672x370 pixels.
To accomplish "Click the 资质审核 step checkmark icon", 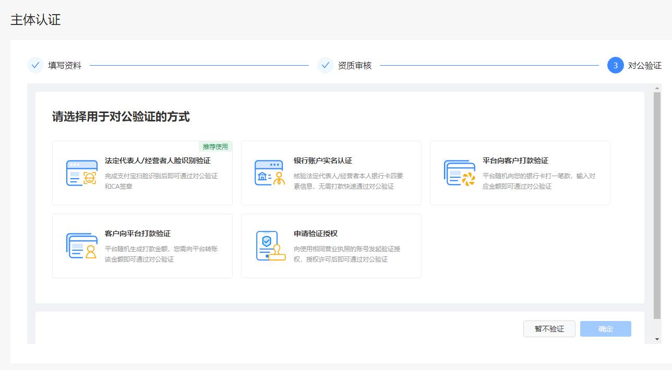I will point(326,65).
